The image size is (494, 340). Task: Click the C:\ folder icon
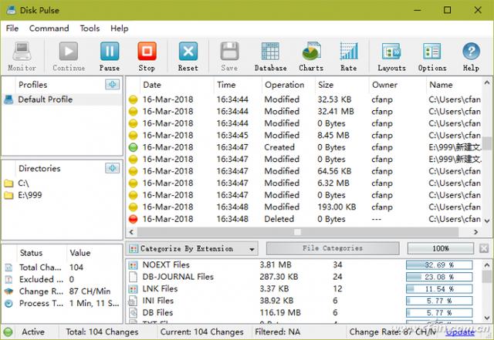pos(8,183)
